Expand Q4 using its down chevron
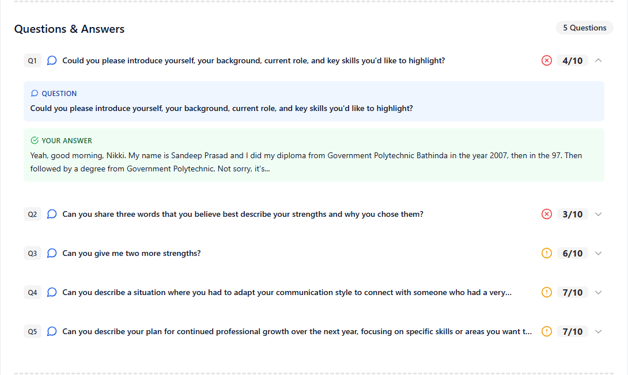The height and width of the screenshot is (375, 628). point(598,292)
